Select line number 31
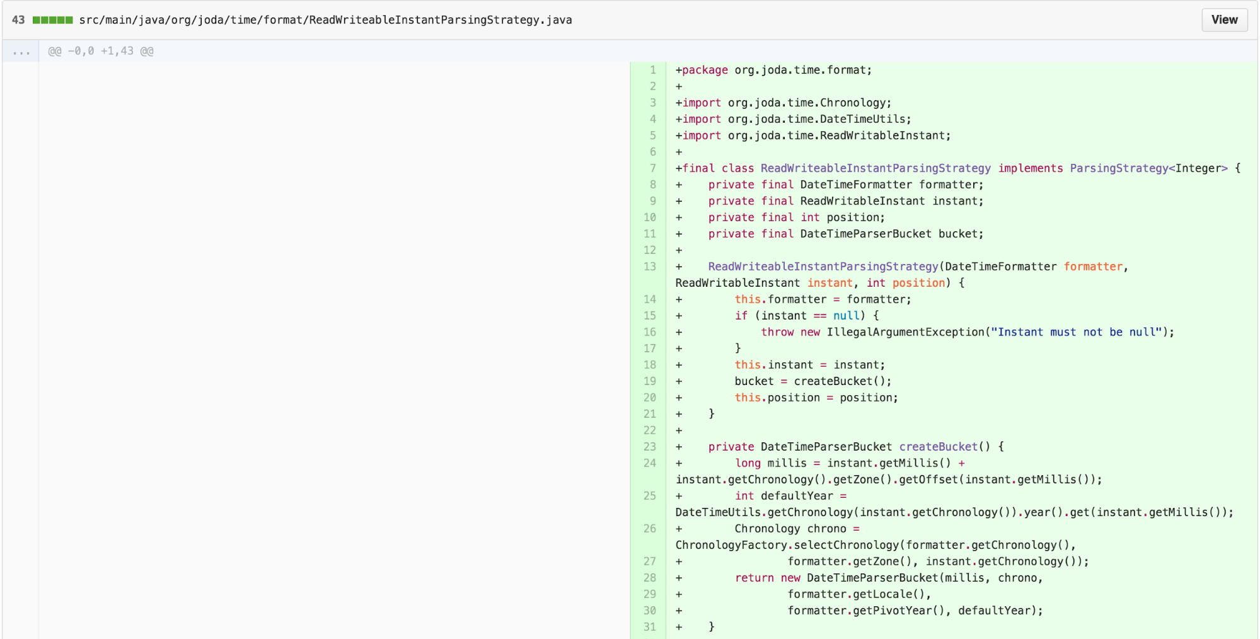 650,627
